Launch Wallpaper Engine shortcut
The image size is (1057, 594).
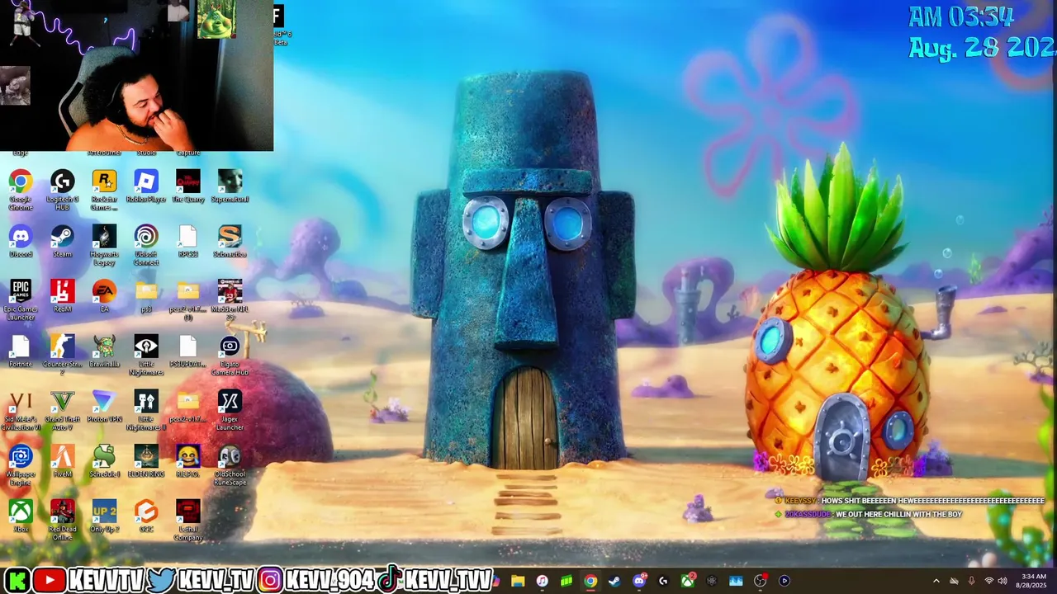coord(21,465)
